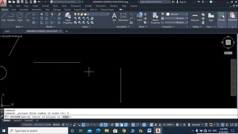This screenshot has width=238, height=134.
Task: Expand the Utilities panel
Action: coord(197,27)
